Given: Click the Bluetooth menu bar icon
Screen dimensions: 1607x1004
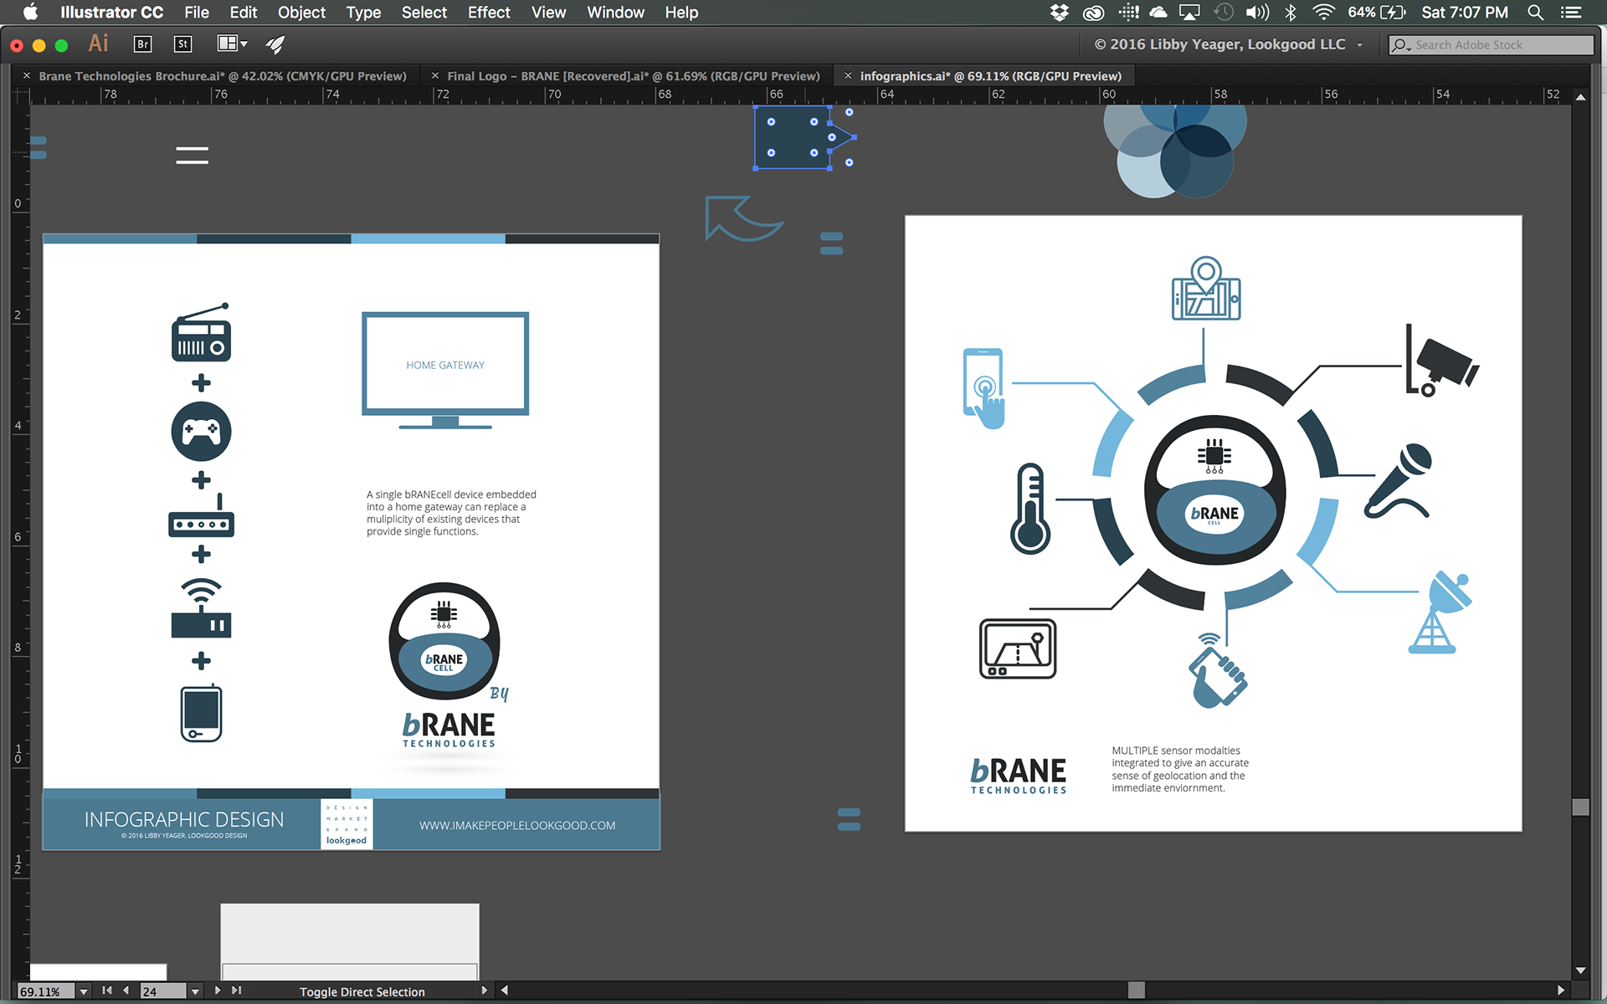Looking at the screenshot, I should [1291, 13].
